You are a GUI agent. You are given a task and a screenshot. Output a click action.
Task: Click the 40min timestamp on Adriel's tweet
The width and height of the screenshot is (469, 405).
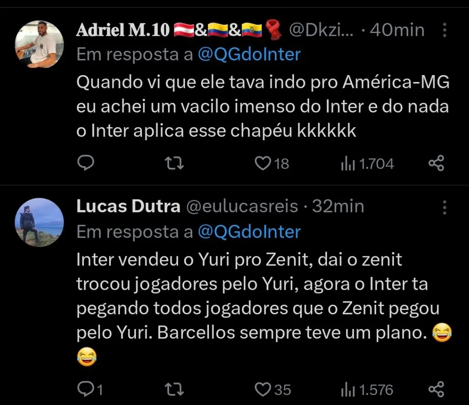click(398, 29)
